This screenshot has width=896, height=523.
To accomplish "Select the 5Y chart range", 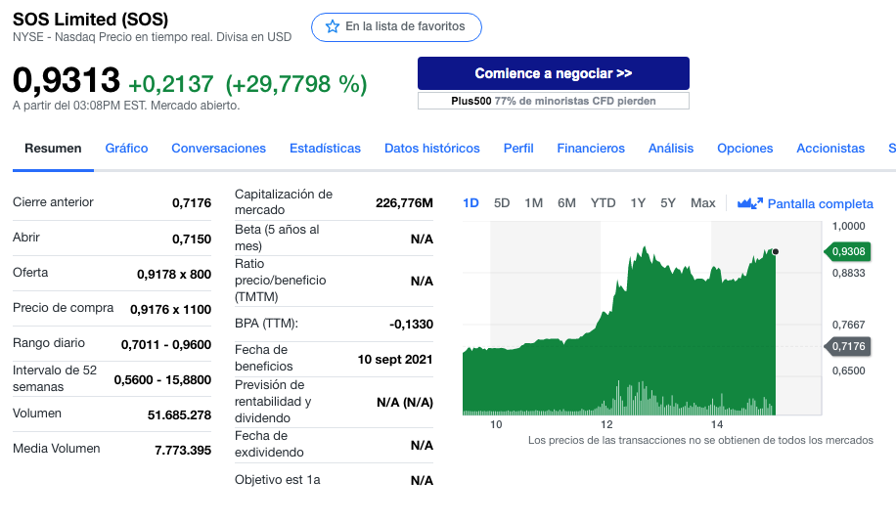I will click(668, 203).
